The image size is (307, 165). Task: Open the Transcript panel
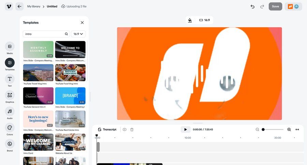click(107, 130)
